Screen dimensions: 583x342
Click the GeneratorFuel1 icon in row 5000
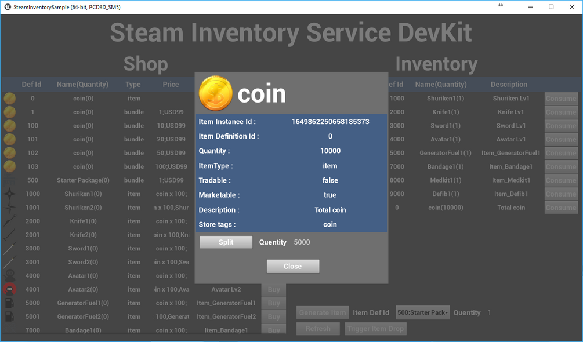(10, 303)
